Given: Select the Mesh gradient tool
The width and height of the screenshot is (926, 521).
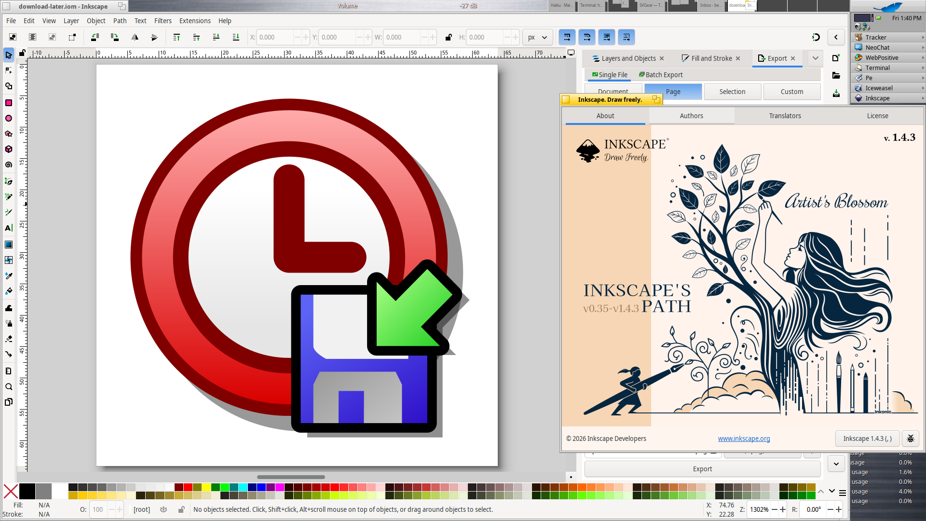Looking at the screenshot, I should [x=9, y=260].
